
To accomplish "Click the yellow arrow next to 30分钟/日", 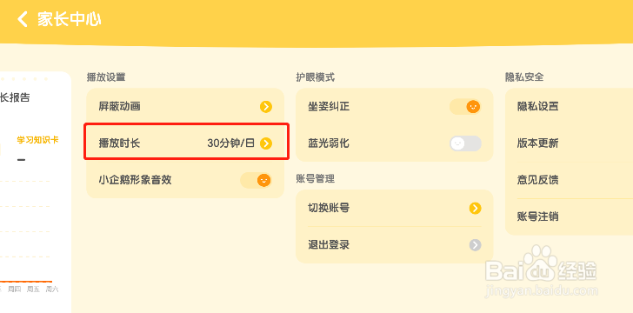I will tap(266, 143).
